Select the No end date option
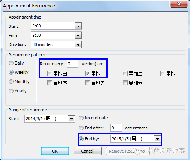This screenshot has height=160, width=190. [x=81, y=118]
